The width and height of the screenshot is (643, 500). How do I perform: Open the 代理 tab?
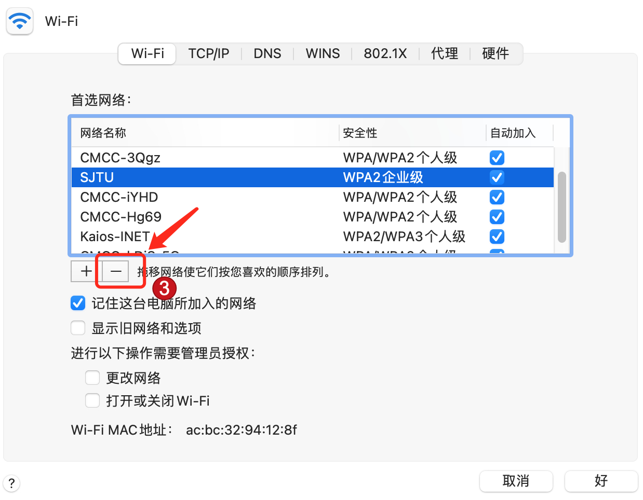pos(445,53)
